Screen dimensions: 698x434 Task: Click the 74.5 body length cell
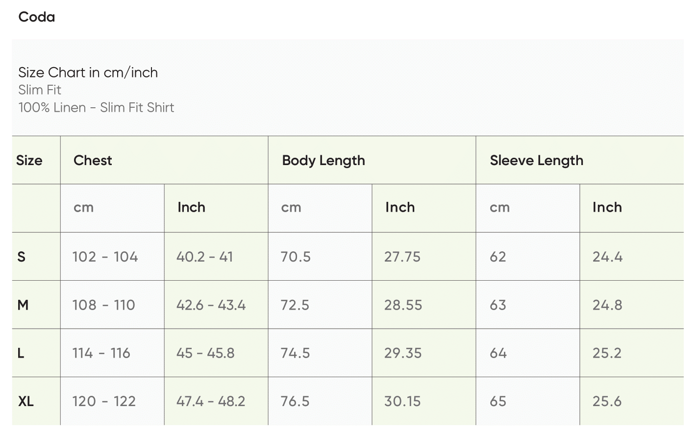point(295,353)
